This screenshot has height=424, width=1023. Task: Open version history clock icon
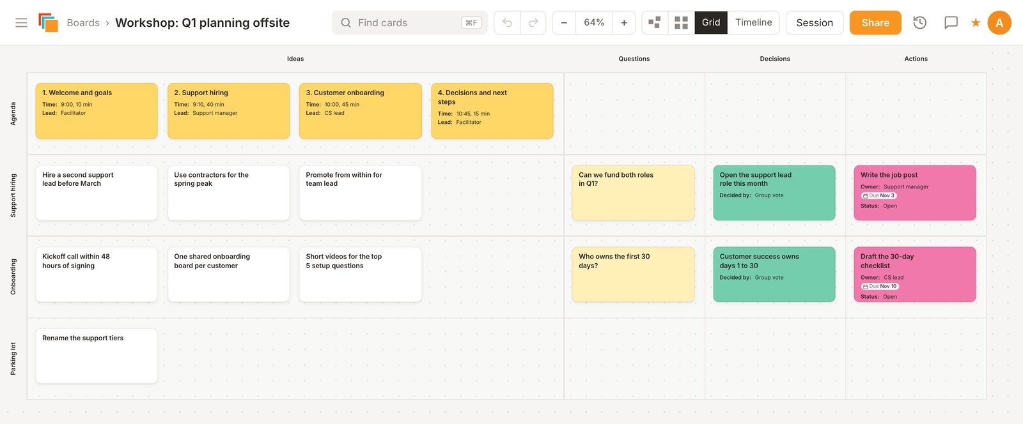(x=919, y=22)
